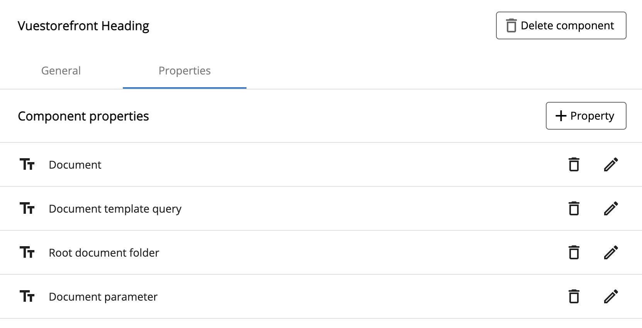
Task: Delete the Document template query property
Action: (x=574, y=208)
